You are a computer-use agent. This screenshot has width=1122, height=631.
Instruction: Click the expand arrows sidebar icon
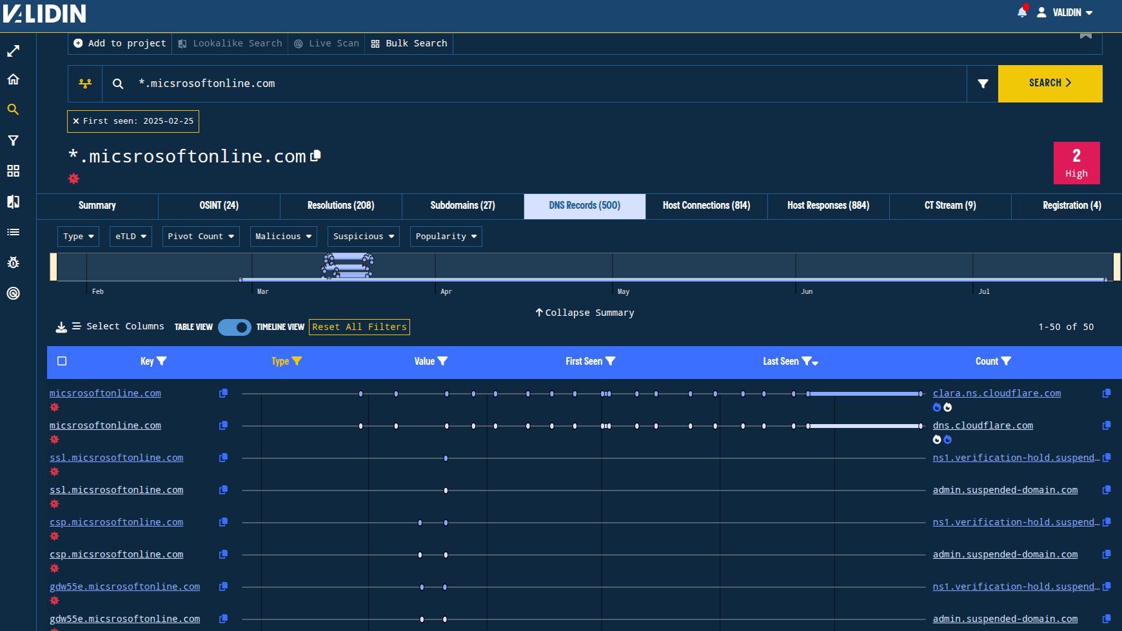tap(13, 51)
